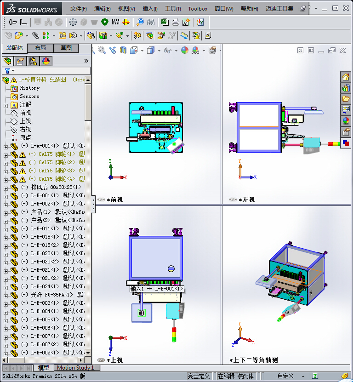Switch to the PropertyManager panel tab

click(20, 61)
